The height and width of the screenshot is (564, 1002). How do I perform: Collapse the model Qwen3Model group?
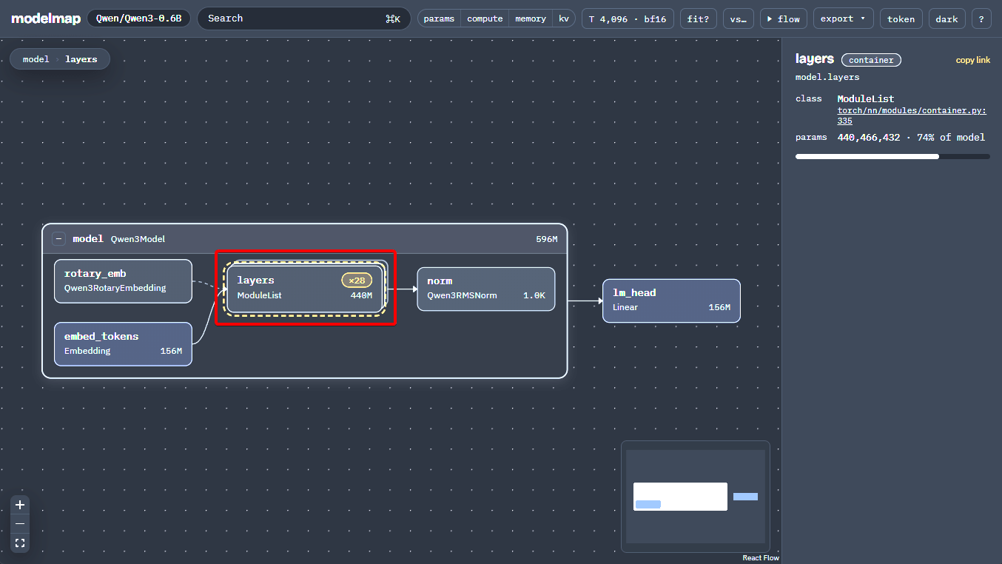tap(58, 239)
